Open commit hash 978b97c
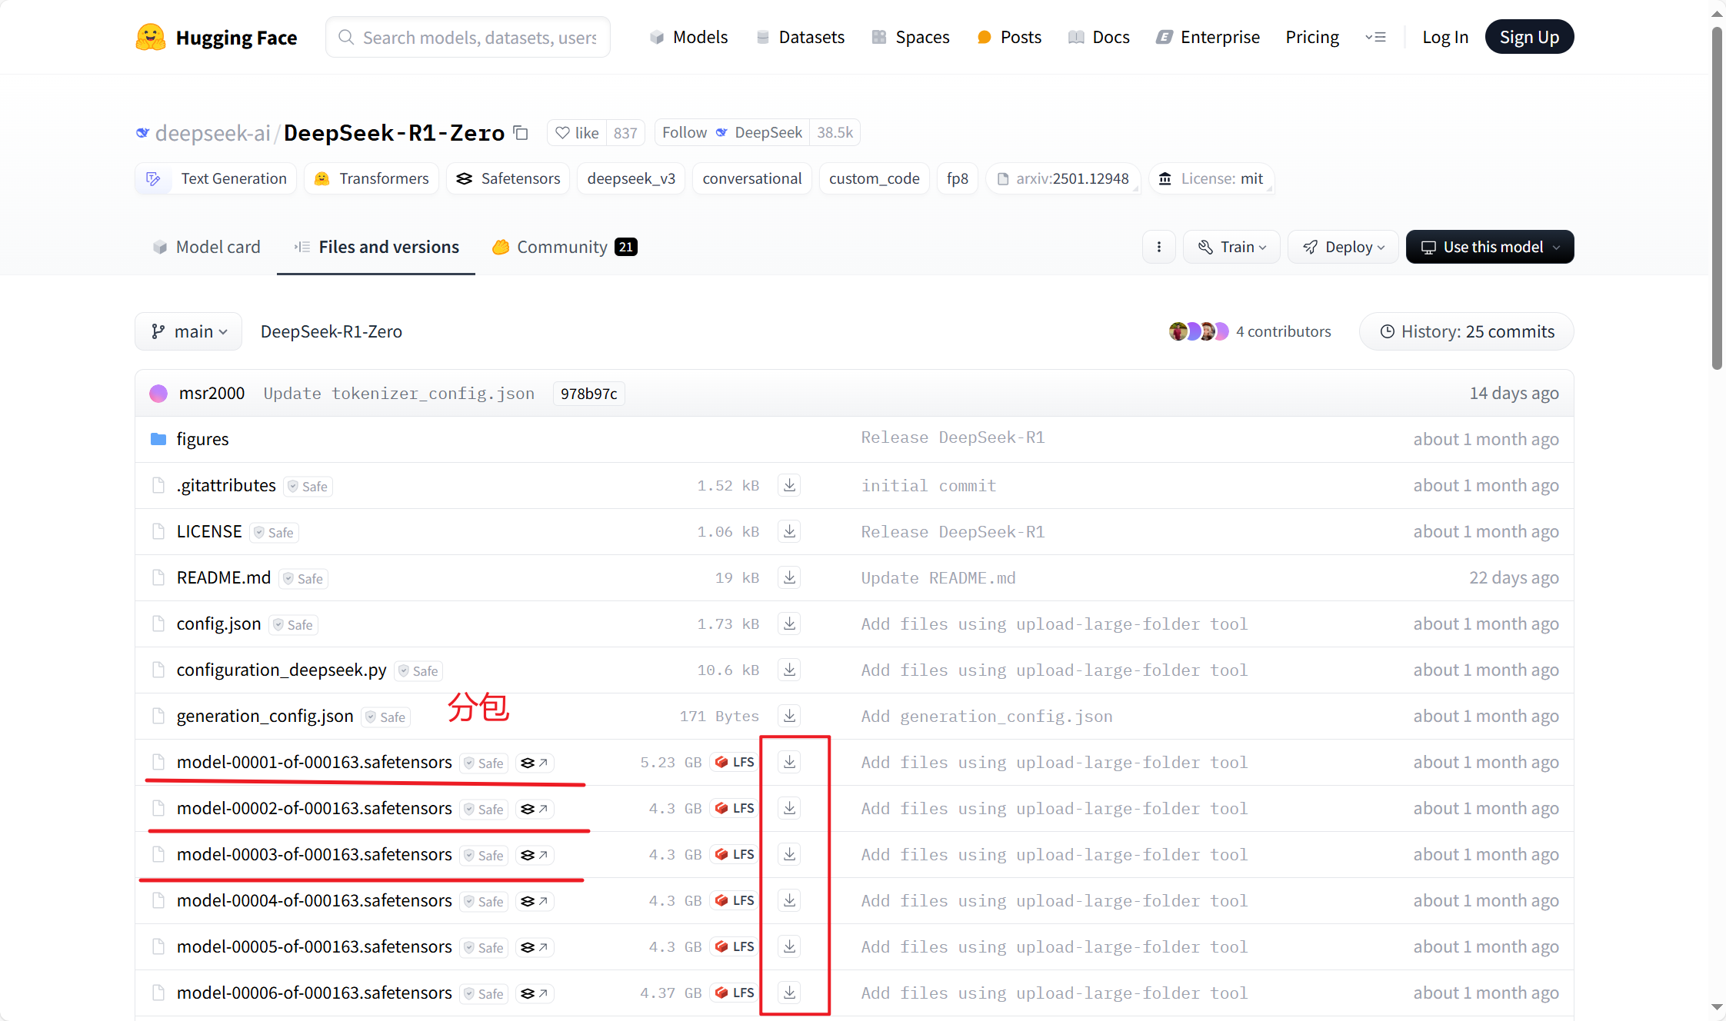Image resolution: width=1726 pixels, height=1021 pixels. [588, 394]
